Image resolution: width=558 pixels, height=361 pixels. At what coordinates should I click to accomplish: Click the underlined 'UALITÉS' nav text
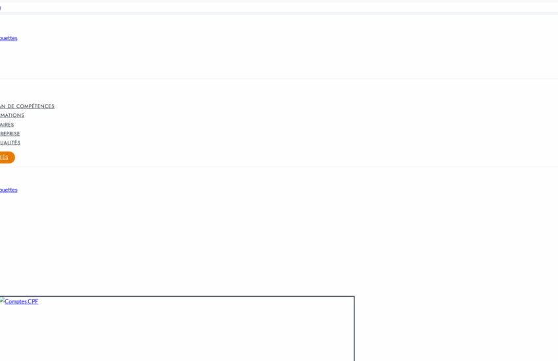pyautogui.click(x=10, y=142)
